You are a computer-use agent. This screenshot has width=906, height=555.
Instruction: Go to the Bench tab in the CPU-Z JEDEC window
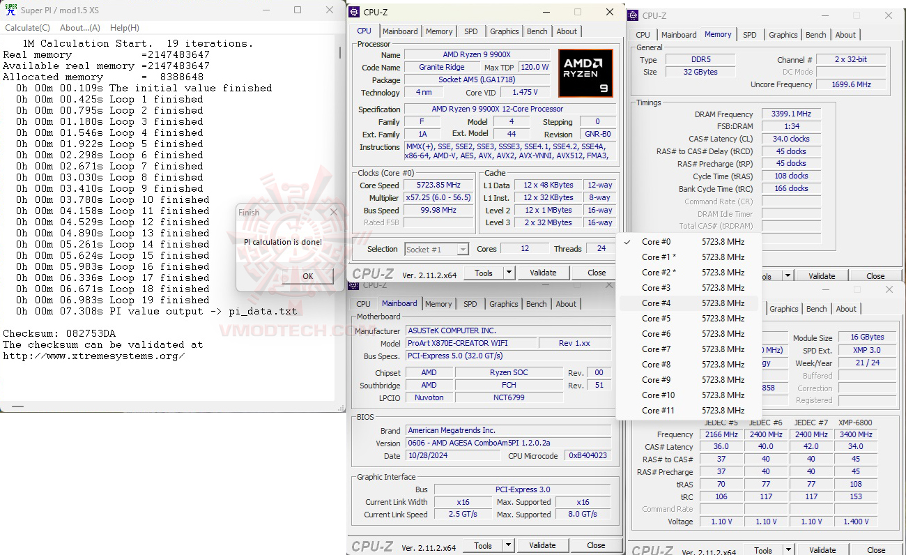817,309
